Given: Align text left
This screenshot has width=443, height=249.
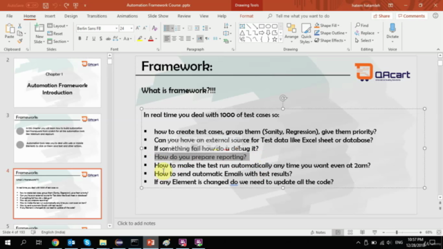Looking at the screenshot, I should (167, 39).
